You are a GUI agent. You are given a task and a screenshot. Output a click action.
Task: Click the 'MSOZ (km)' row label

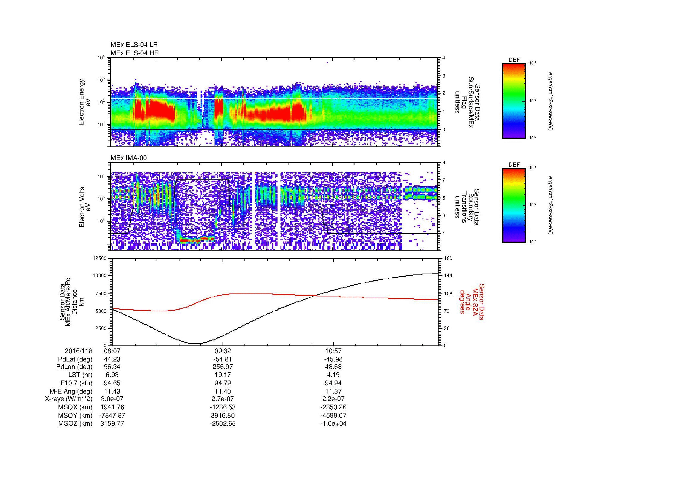click(x=75, y=424)
